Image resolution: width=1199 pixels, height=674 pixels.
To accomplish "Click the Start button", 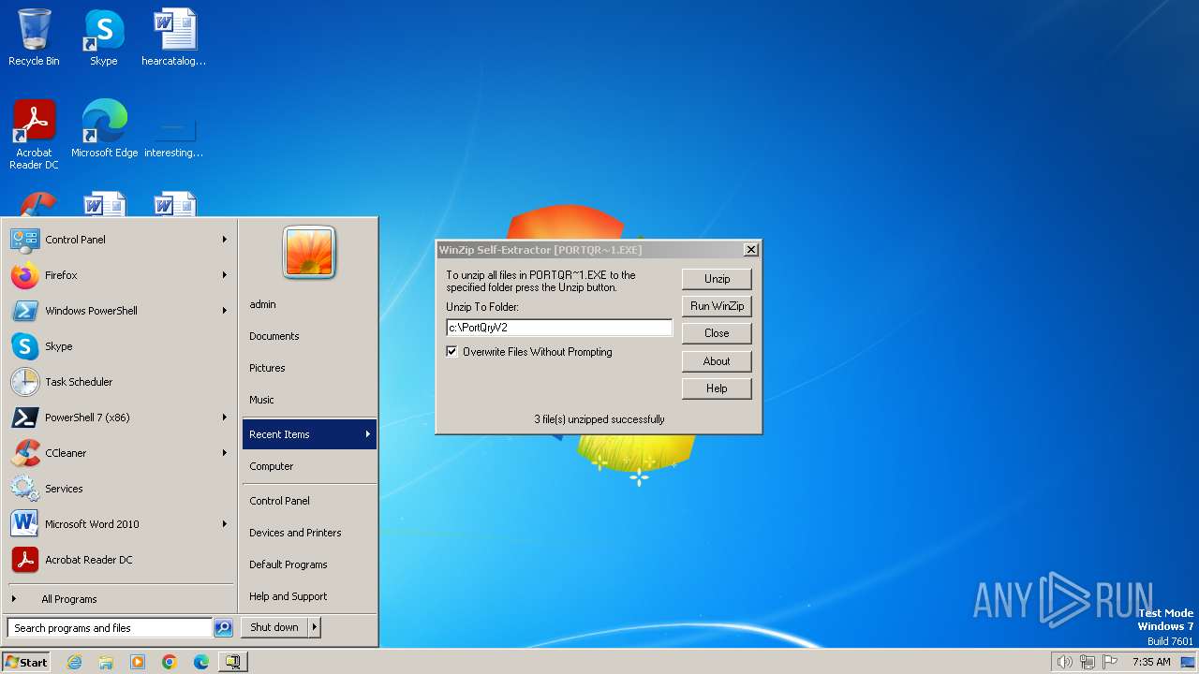I will pyautogui.click(x=26, y=662).
